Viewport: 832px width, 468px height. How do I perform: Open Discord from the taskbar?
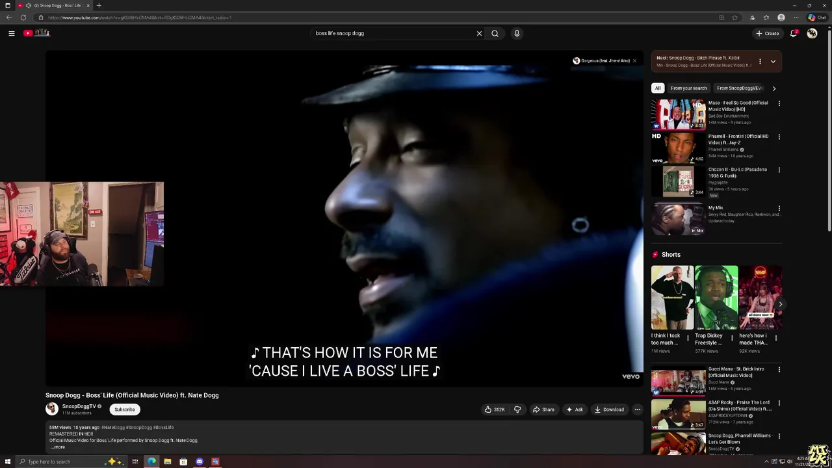199,461
